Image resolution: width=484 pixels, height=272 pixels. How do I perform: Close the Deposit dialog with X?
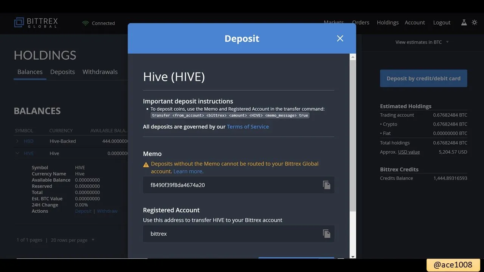coord(340,39)
